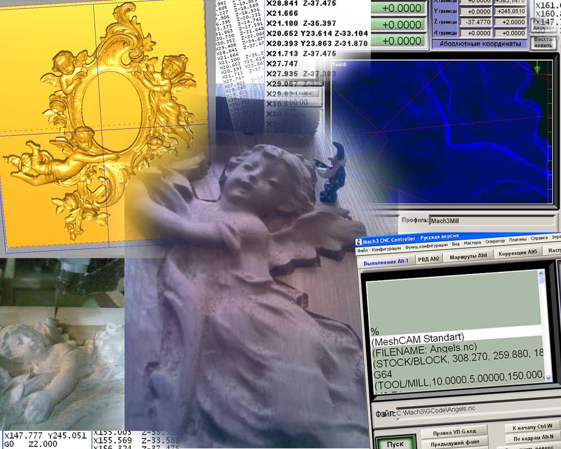The image size is (561, 449).
Task: Select the G0 Z2.000 line
Action: pos(31,444)
